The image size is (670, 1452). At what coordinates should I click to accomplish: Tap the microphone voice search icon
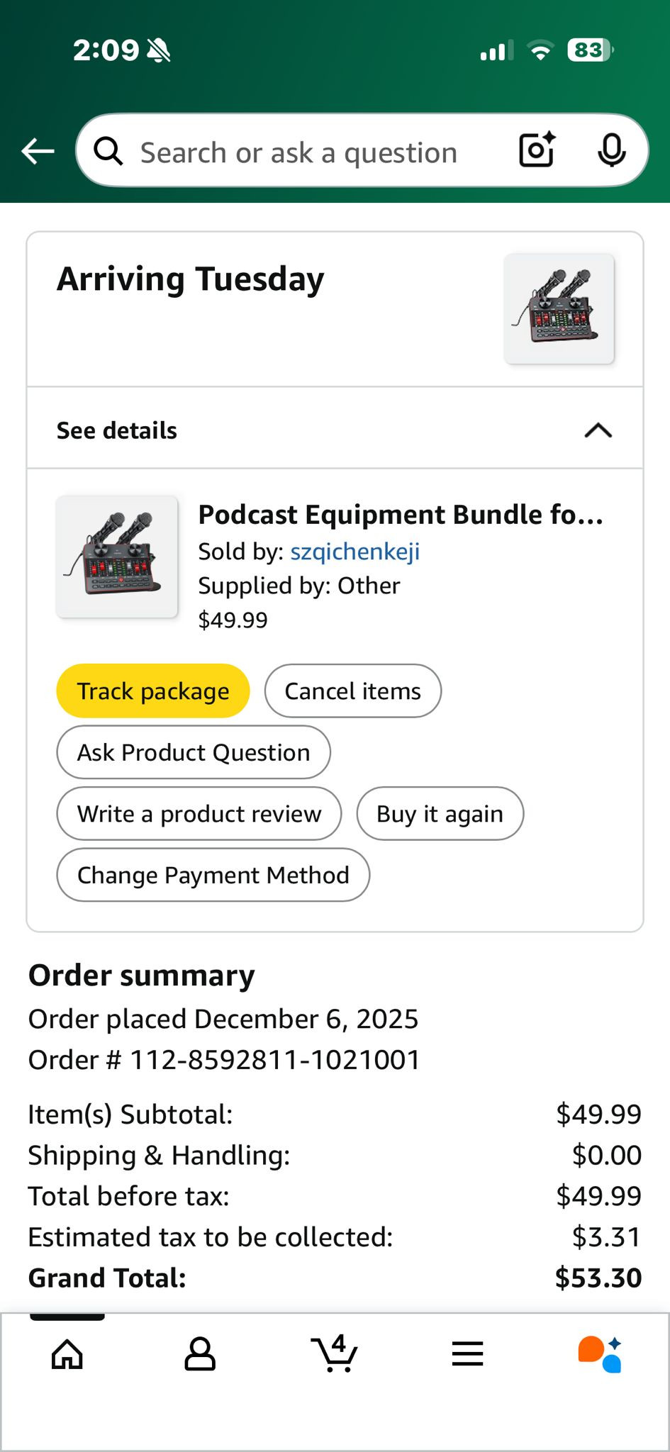pyautogui.click(x=611, y=150)
